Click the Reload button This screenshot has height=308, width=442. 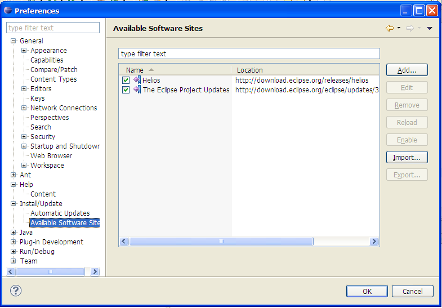point(407,123)
